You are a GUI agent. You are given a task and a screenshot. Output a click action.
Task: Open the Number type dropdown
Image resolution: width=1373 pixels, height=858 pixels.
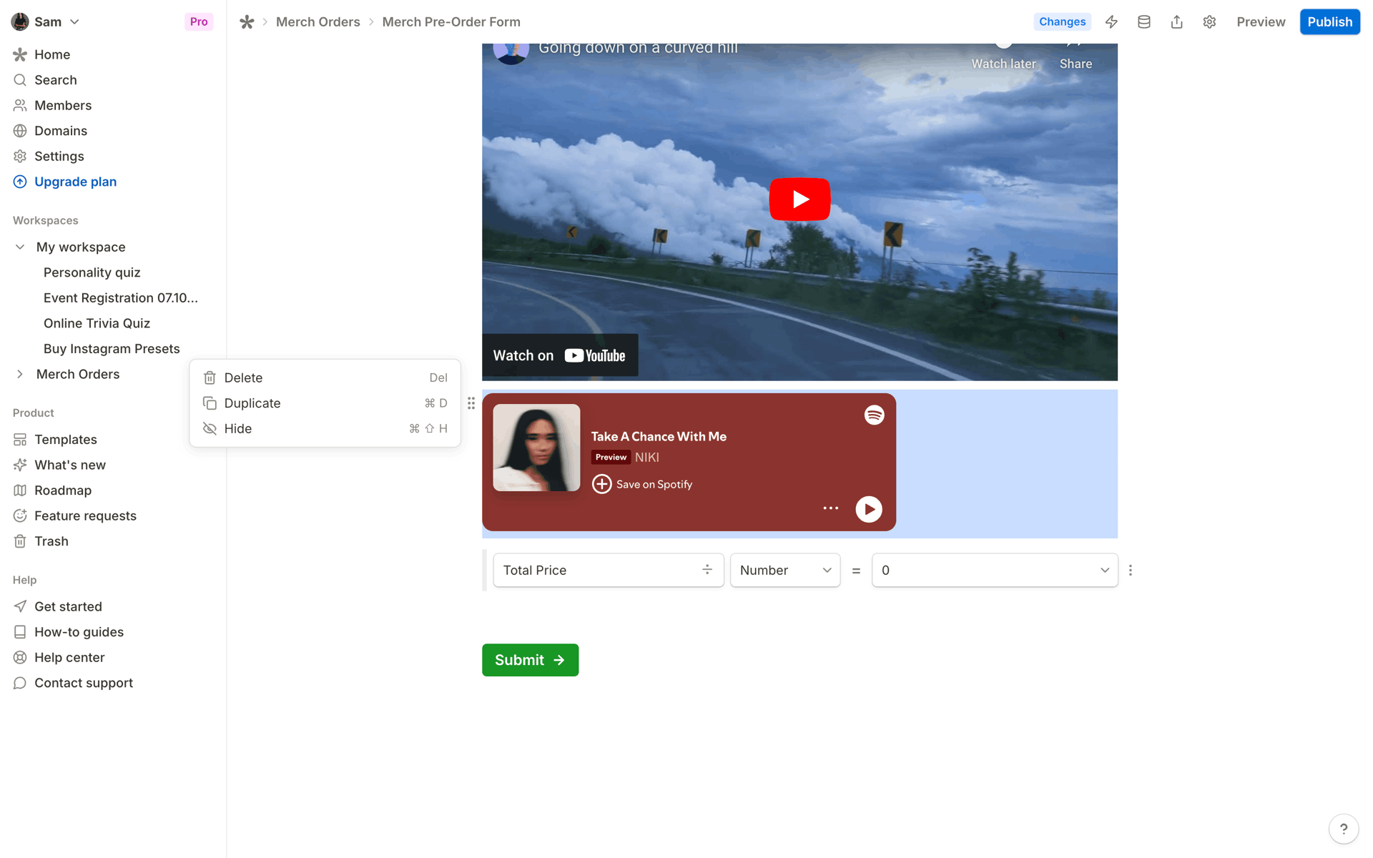[785, 570]
